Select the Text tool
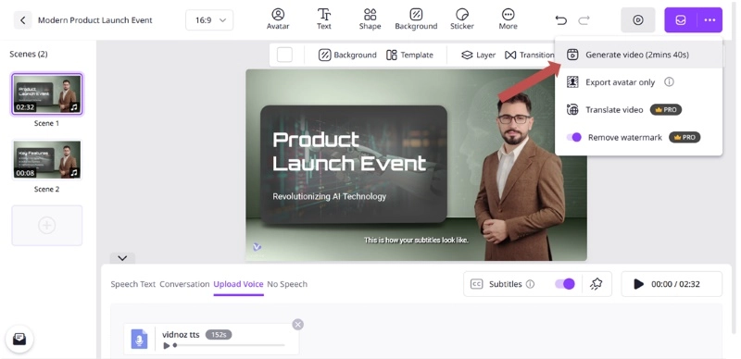The height and width of the screenshot is (359, 741). tap(323, 19)
